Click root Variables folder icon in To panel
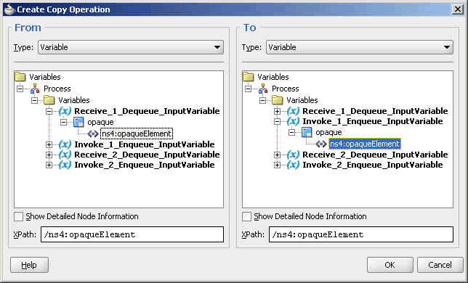The width and height of the screenshot is (468, 283). click(248, 77)
